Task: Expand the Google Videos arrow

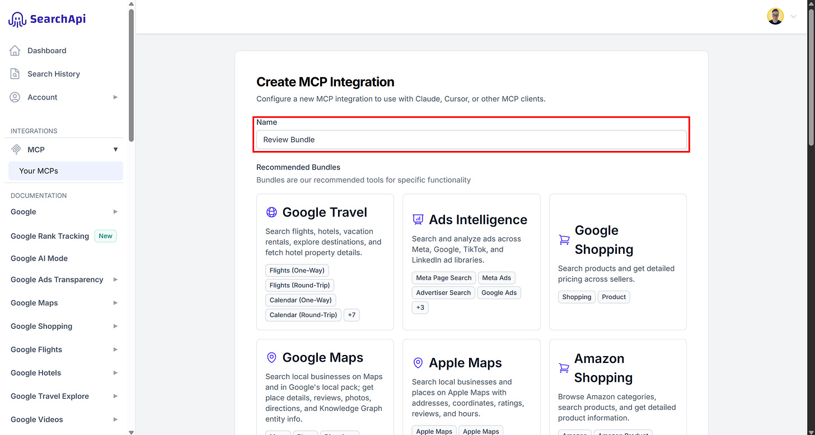Action: pos(115,419)
